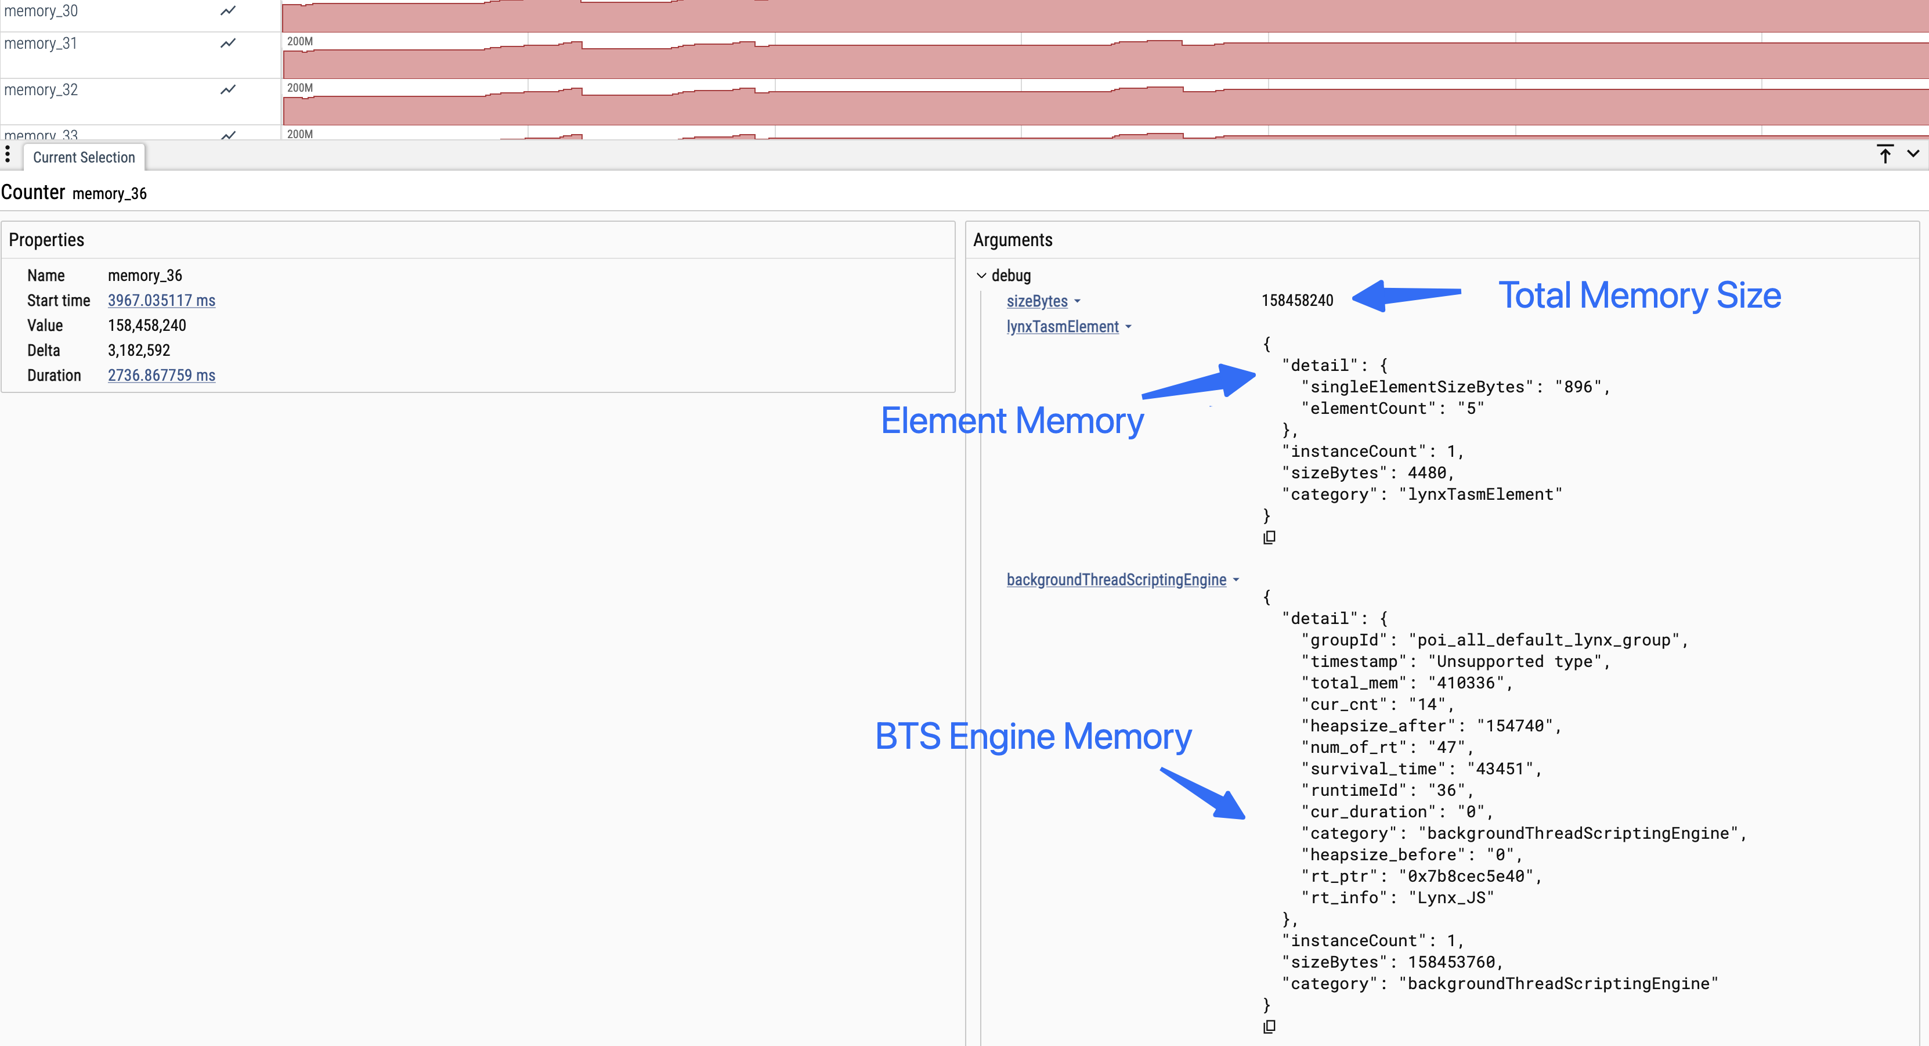Click the Duration link 2736.867759 ms

(161, 374)
